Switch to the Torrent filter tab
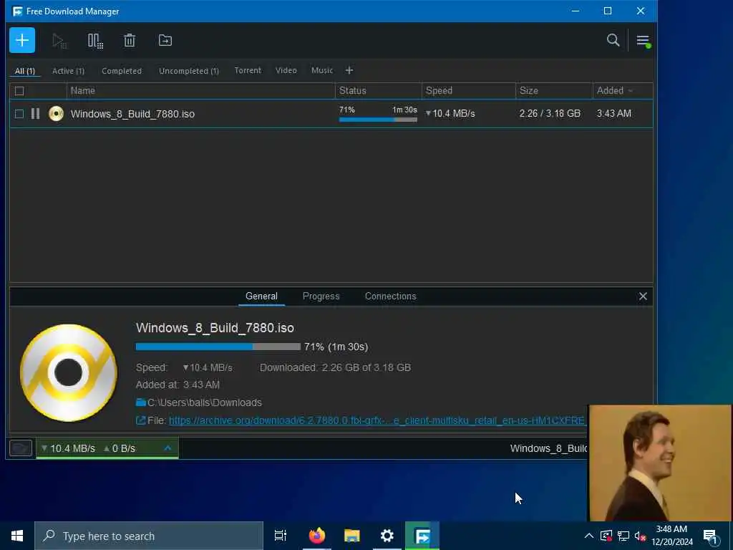Image resolution: width=733 pixels, height=550 pixels. click(248, 70)
